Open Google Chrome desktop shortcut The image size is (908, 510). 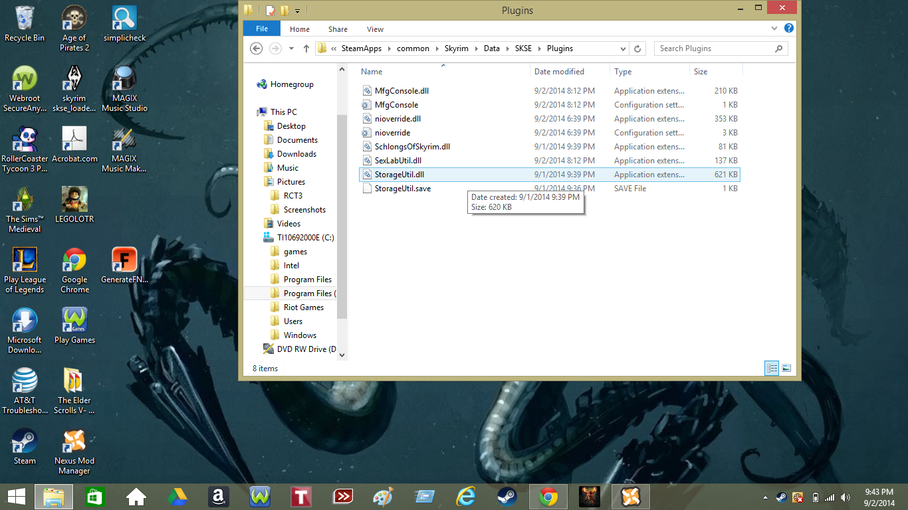[x=74, y=270]
